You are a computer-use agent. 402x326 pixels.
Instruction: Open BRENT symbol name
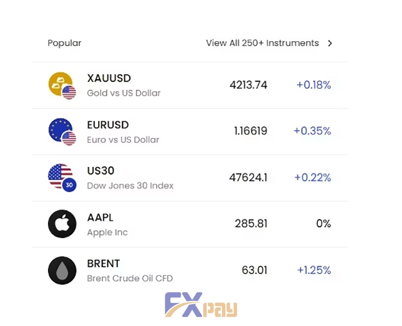point(103,264)
